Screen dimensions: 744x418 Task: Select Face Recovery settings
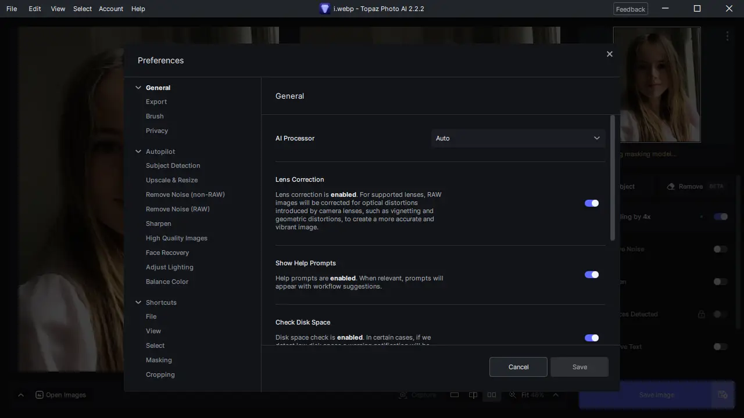point(167,253)
